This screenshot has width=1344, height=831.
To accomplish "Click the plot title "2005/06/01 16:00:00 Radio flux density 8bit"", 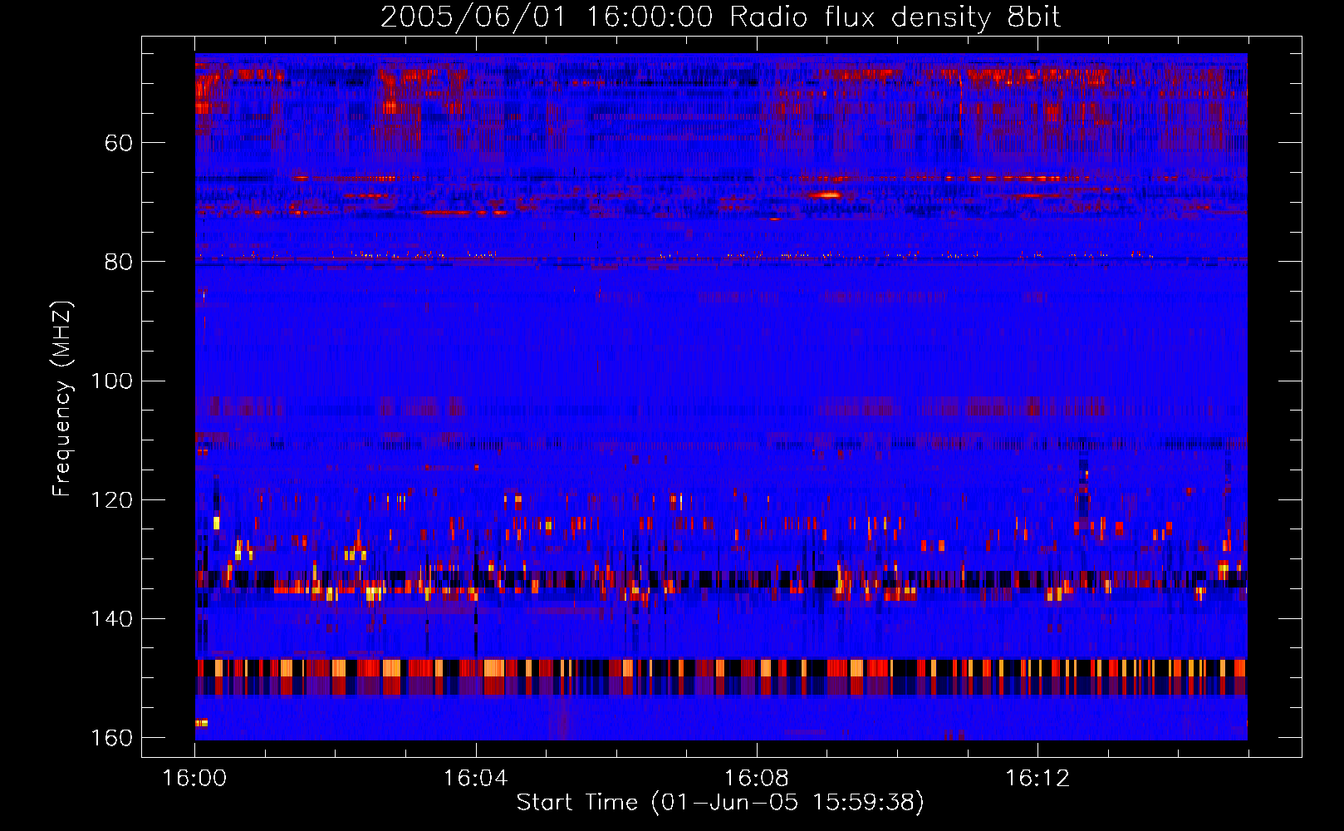I will (x=720, y=17).
